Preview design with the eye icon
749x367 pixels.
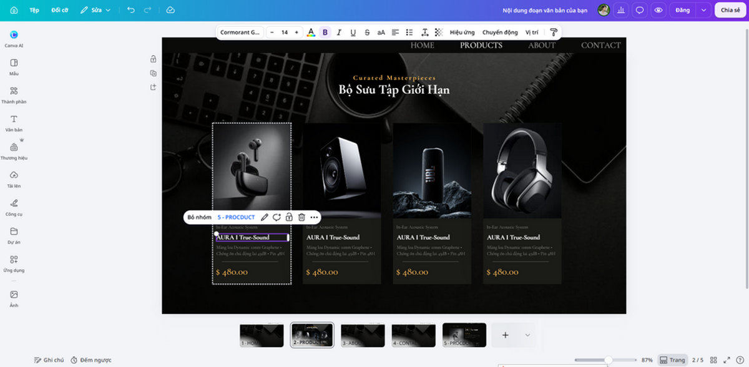coord(658,10)
